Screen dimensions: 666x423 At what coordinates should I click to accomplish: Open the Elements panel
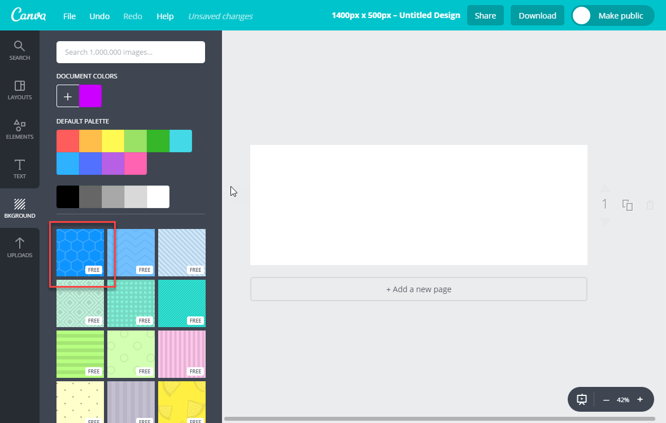[19, 129]
